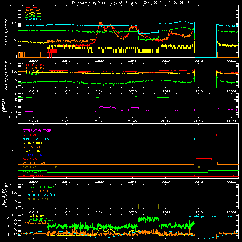The width and height of the screenshot is (242, 242).
Task: Click the NON_SOLAR_EVENT pulse near 00:13
Action: (194, 139)
